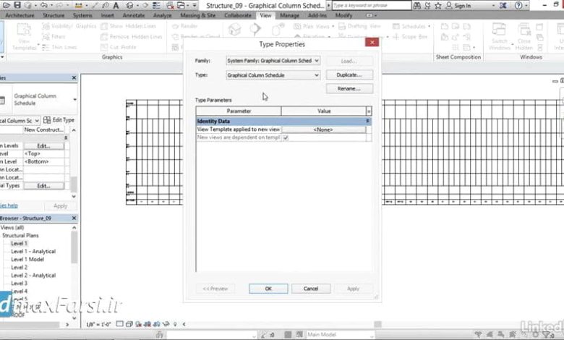Click the Project Browser vertical scrollbar
This screenshot has width=564, height=340.
point(74,247)
